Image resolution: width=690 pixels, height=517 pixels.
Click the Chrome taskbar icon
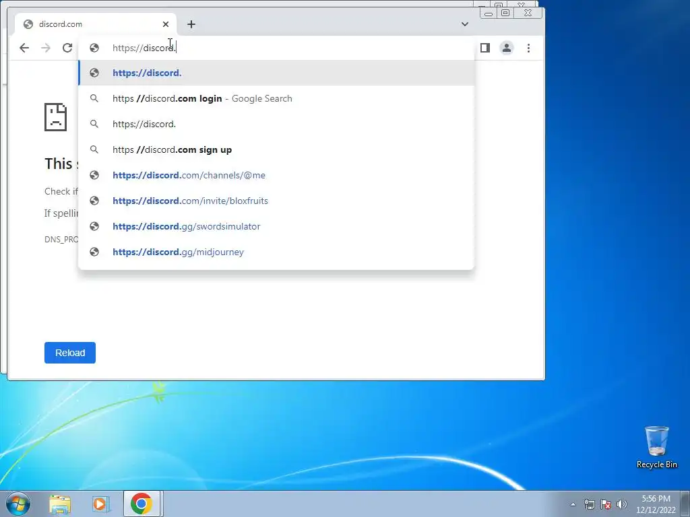coord(142,504)
